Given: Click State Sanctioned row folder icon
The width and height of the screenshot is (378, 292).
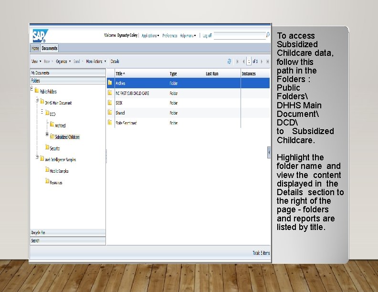Looking at the screenshot, I should [x=110, y=123].
